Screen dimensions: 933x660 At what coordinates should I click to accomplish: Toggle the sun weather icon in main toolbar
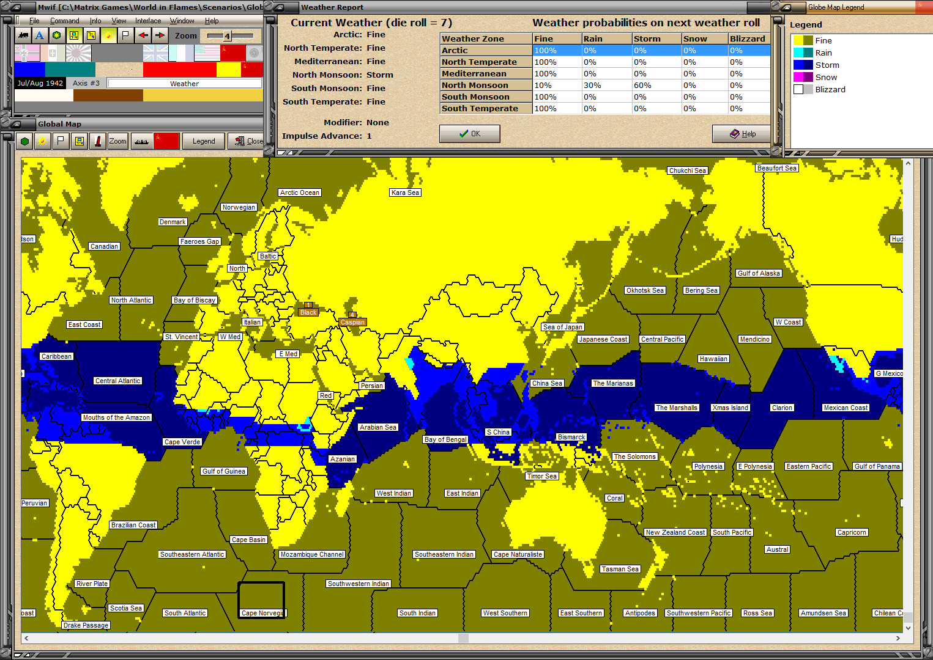coord(108,35)
